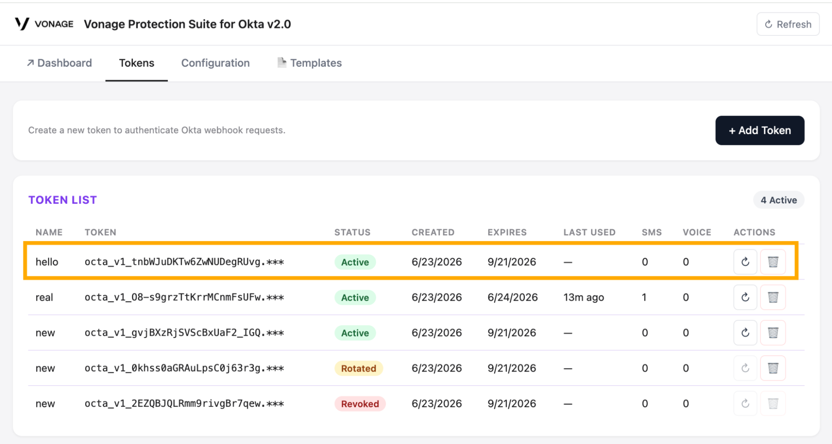Image resolution: width=832 pixels, height=444 pixels.
Task: Click the Refresh button
Action: point(788,24)
